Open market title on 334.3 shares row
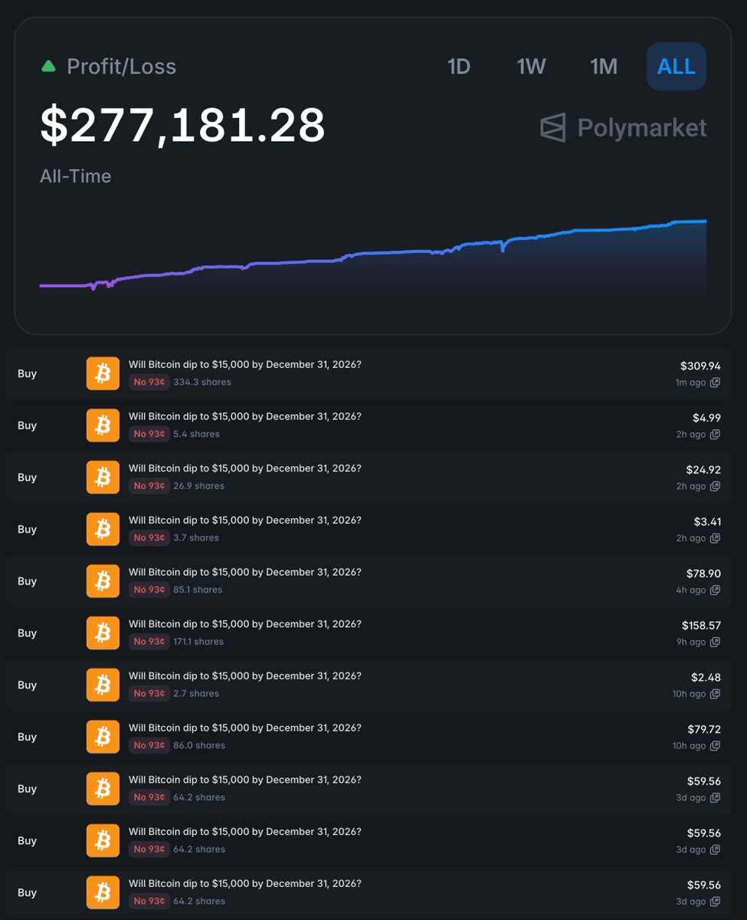747x920 pixels. (x=245, y=364)
